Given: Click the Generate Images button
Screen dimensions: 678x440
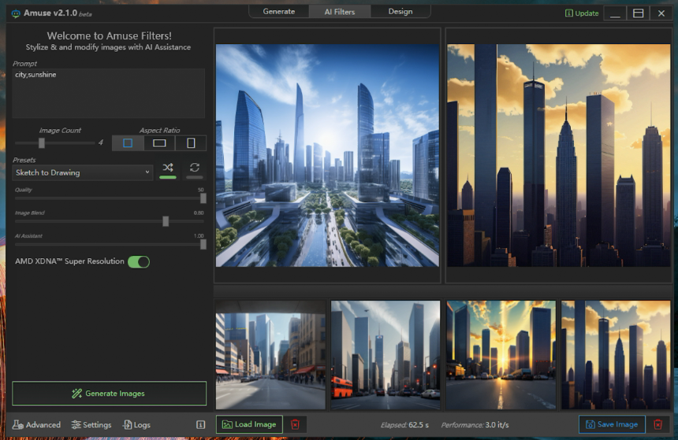Looking at the screenshot, I should [x=109, y=393].
